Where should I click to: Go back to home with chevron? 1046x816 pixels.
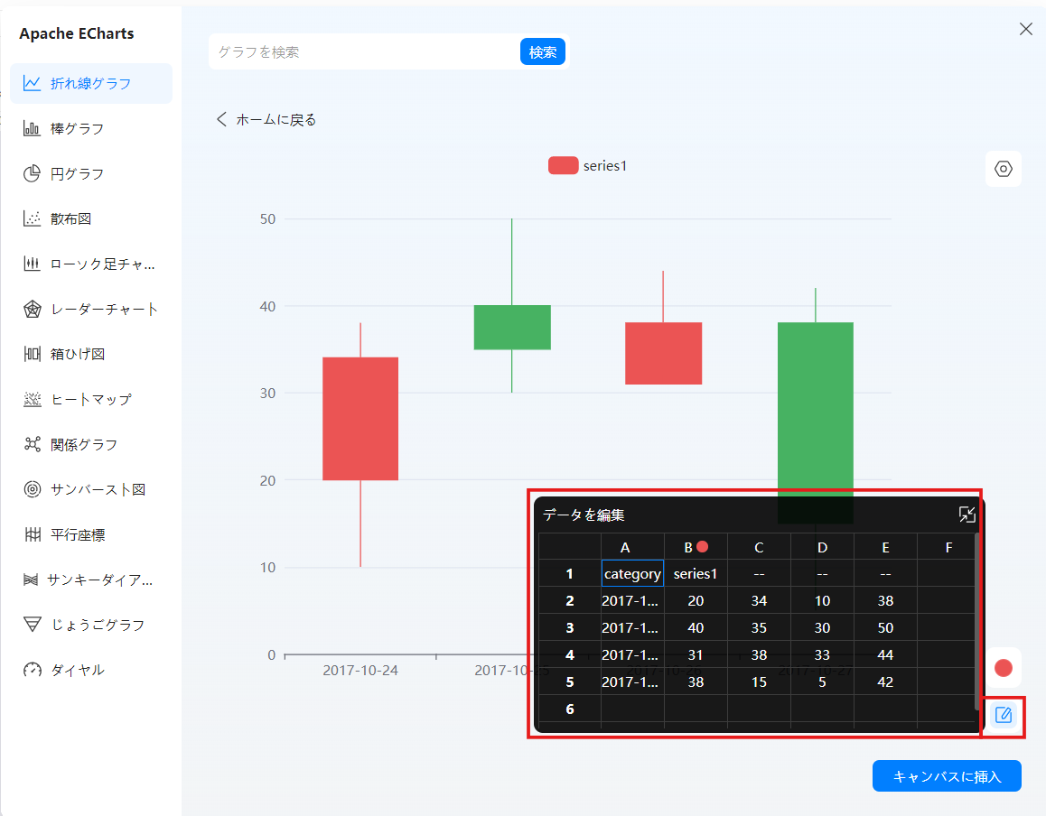tap(221, 119)
